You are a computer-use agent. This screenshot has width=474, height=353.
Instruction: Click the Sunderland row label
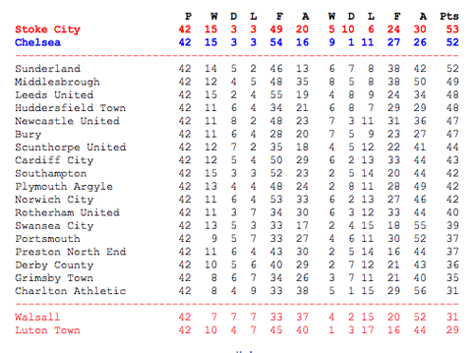[47, 68]
